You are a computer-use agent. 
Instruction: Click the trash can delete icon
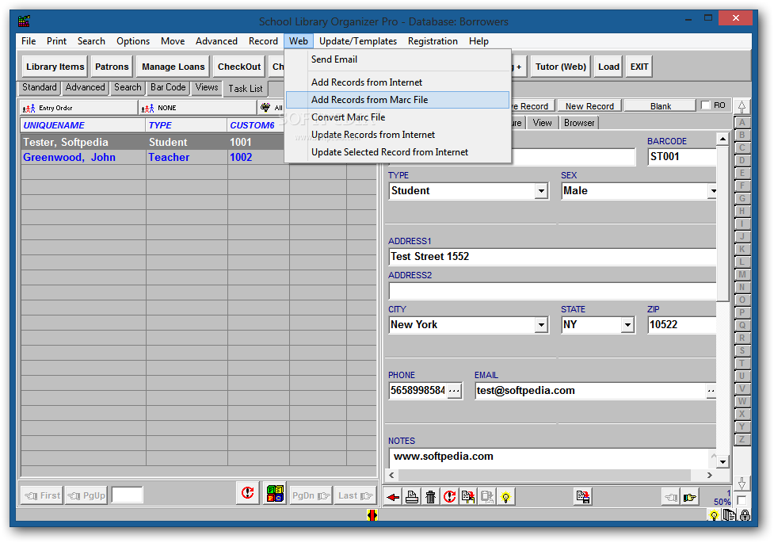coord(430,496)
